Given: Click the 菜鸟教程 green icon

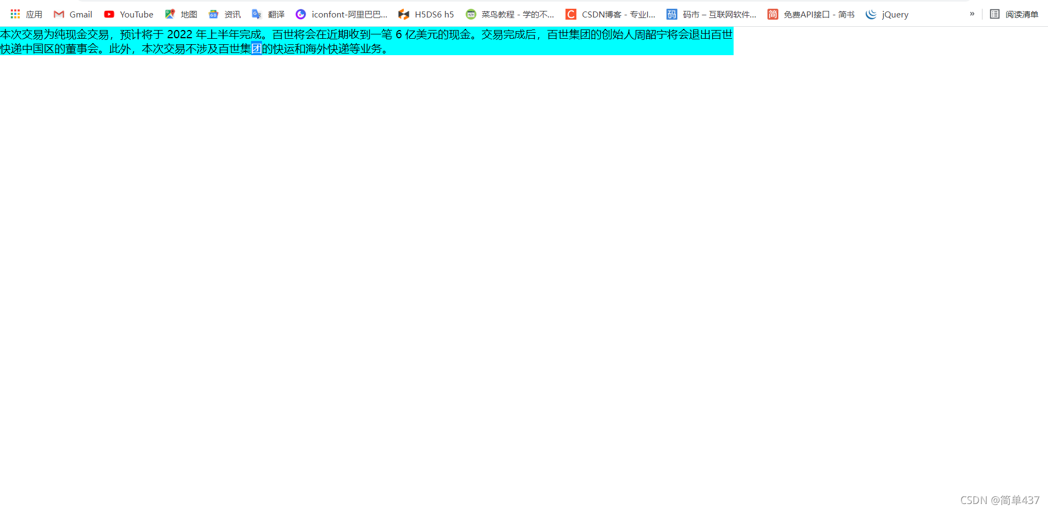Looking at the screenshot, I should (x=471, y=14).
